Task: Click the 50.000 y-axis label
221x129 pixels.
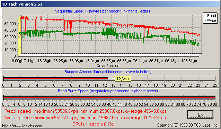Action: (x=10, y=24)
